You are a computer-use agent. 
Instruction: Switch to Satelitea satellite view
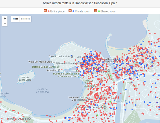point(25,19)
